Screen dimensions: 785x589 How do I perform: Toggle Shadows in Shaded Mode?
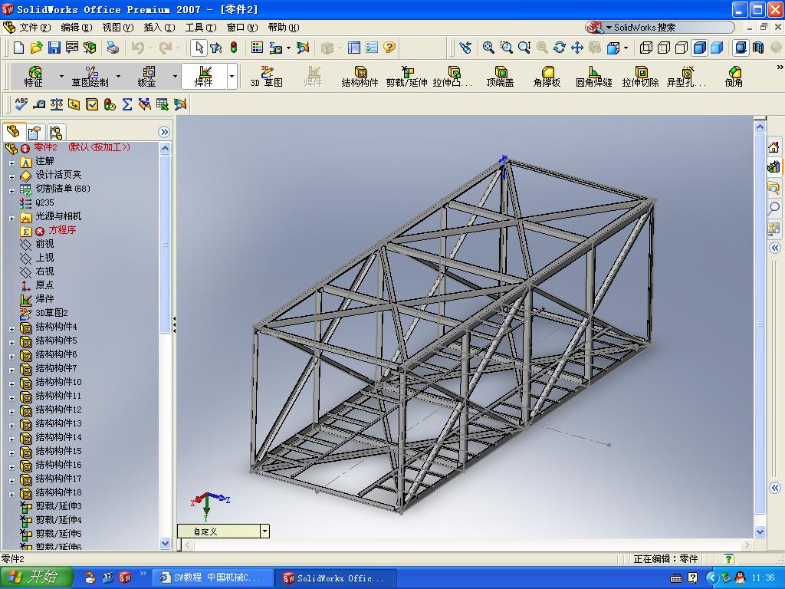tap(741, 48)
